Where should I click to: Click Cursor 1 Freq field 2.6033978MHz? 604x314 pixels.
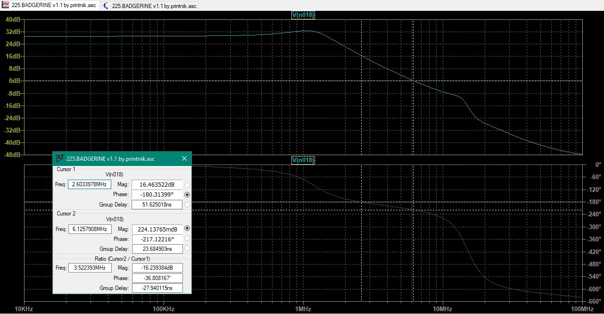coord(90,184)
